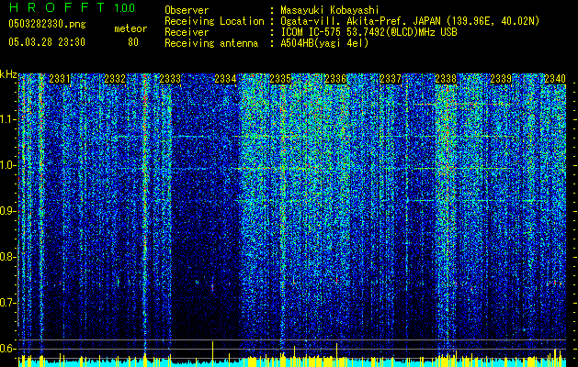The height and width of the screenshot is (367, 578).
Task: Click the 0.9 kHz axis tick label
Action: point(8,211)
